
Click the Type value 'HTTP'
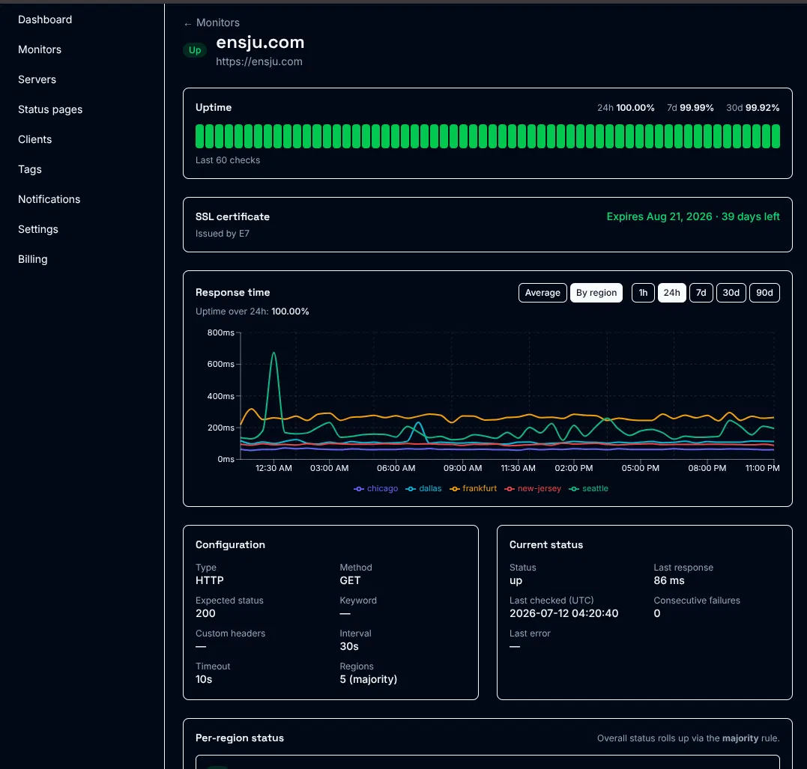click(x=210, y=580)
